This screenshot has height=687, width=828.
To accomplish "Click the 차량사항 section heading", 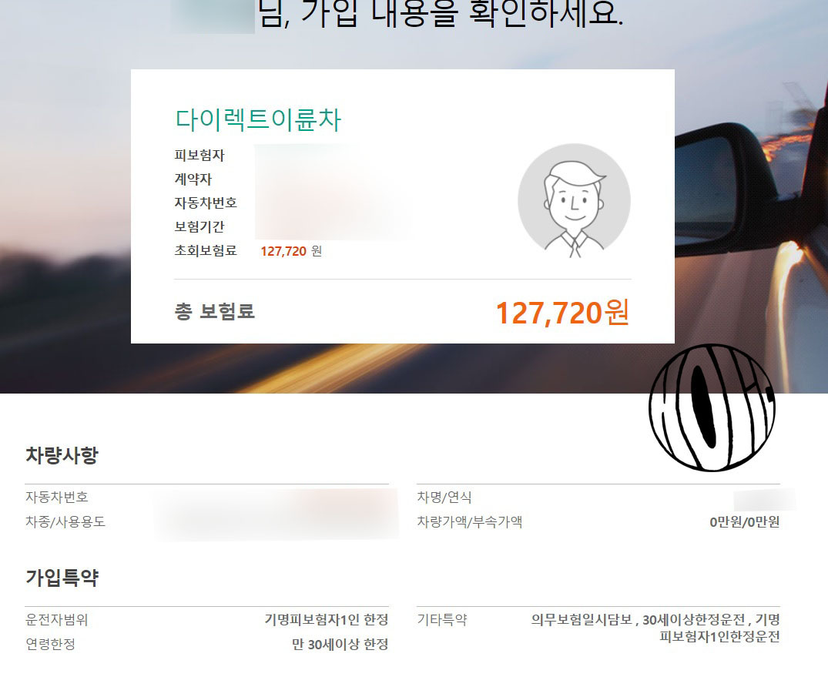I will 62,454.
